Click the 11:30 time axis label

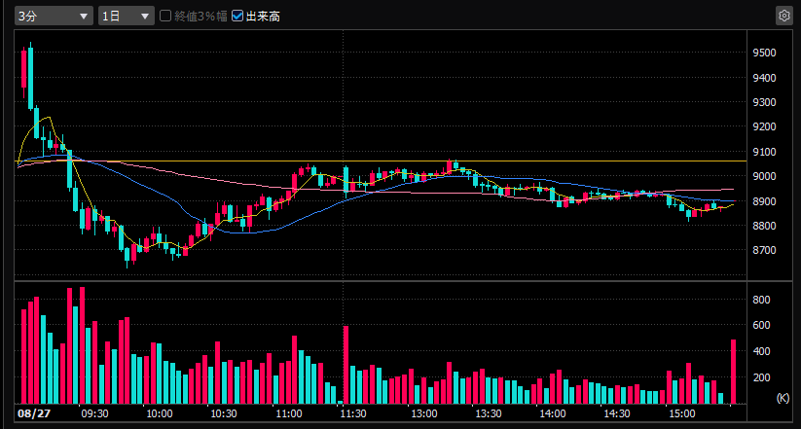pyautogui.click(x=353, y=412)
